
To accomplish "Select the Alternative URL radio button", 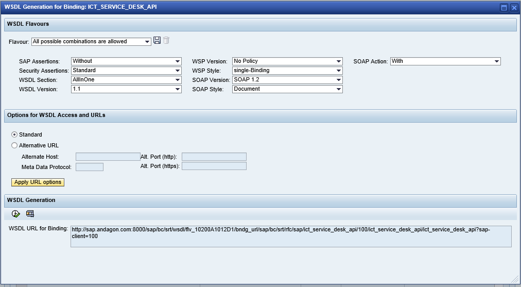I will [14, 145].
